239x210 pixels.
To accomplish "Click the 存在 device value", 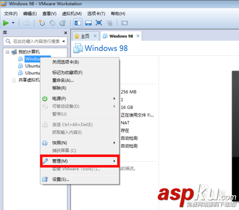I will pos(125,131).
